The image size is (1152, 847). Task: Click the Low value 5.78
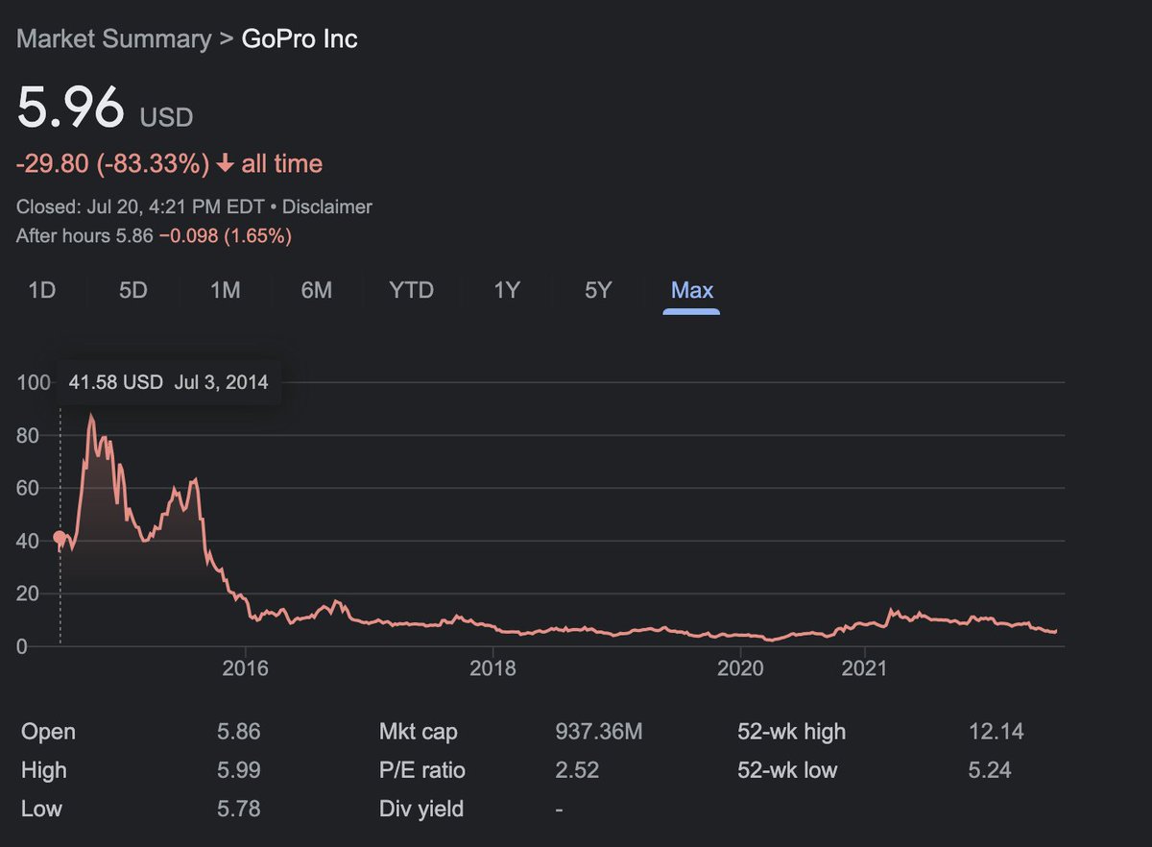239,809
